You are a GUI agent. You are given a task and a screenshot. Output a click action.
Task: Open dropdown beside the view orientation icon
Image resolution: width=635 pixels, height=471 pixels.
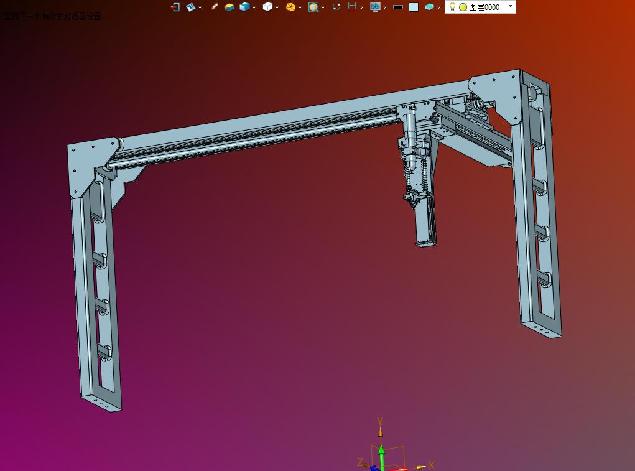200,7
